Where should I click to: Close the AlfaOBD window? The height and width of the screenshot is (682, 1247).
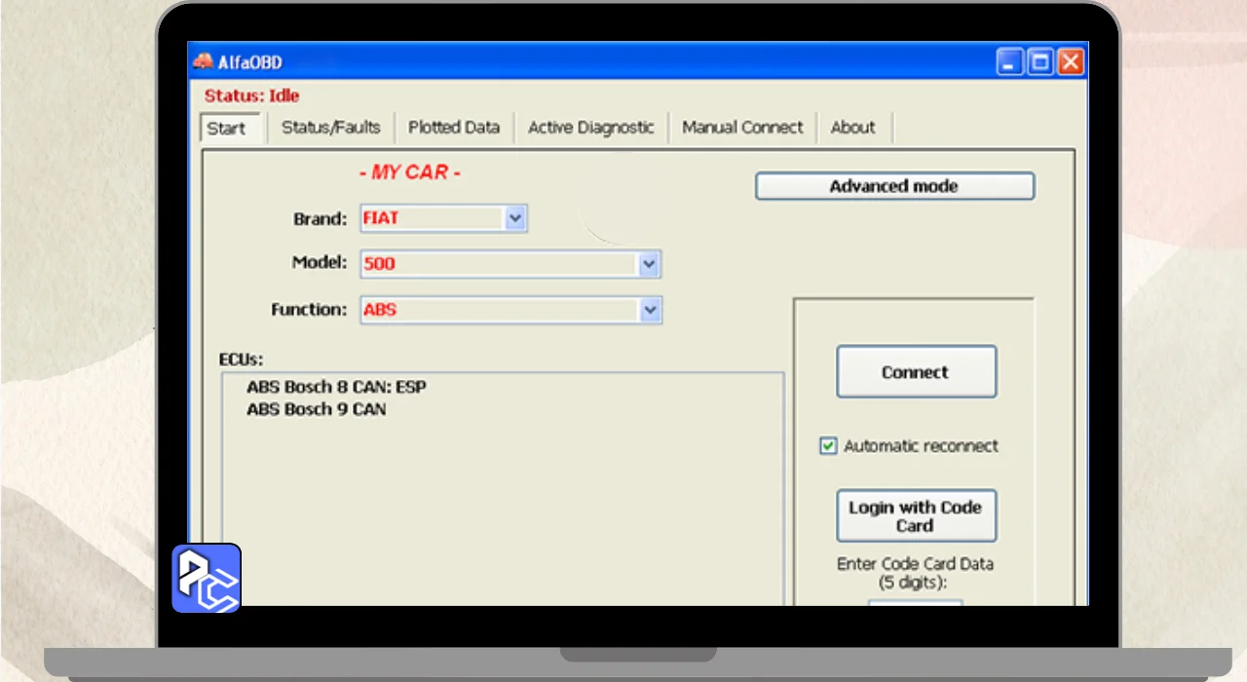coord(1071,62)
